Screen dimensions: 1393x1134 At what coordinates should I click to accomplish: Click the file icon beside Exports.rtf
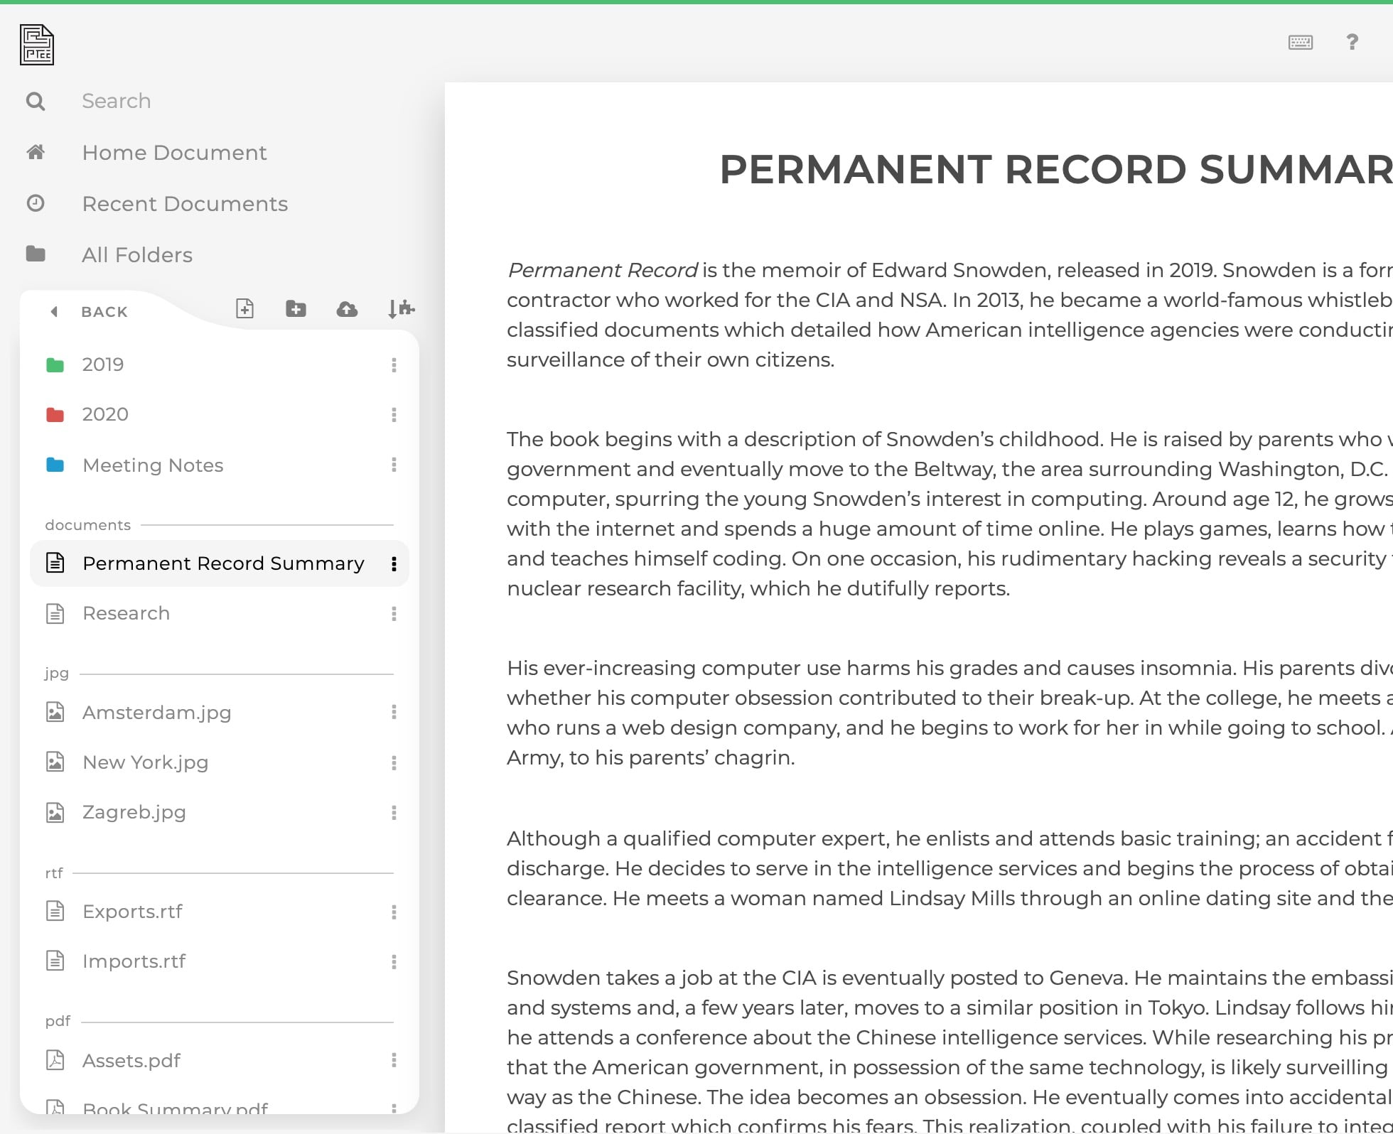(55, 911)
